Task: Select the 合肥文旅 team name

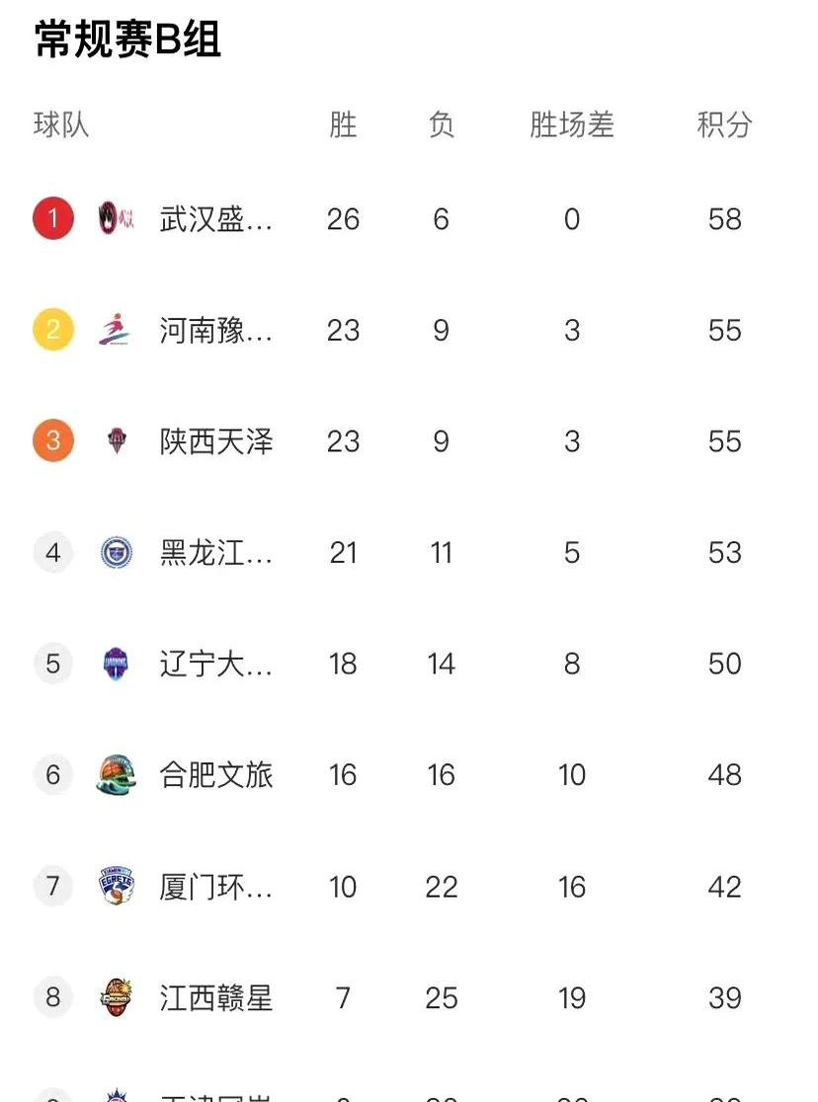Action: click(x=216, y=774)
